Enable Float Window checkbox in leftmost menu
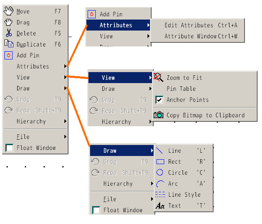Screen dimensions: 262x224 9,148
